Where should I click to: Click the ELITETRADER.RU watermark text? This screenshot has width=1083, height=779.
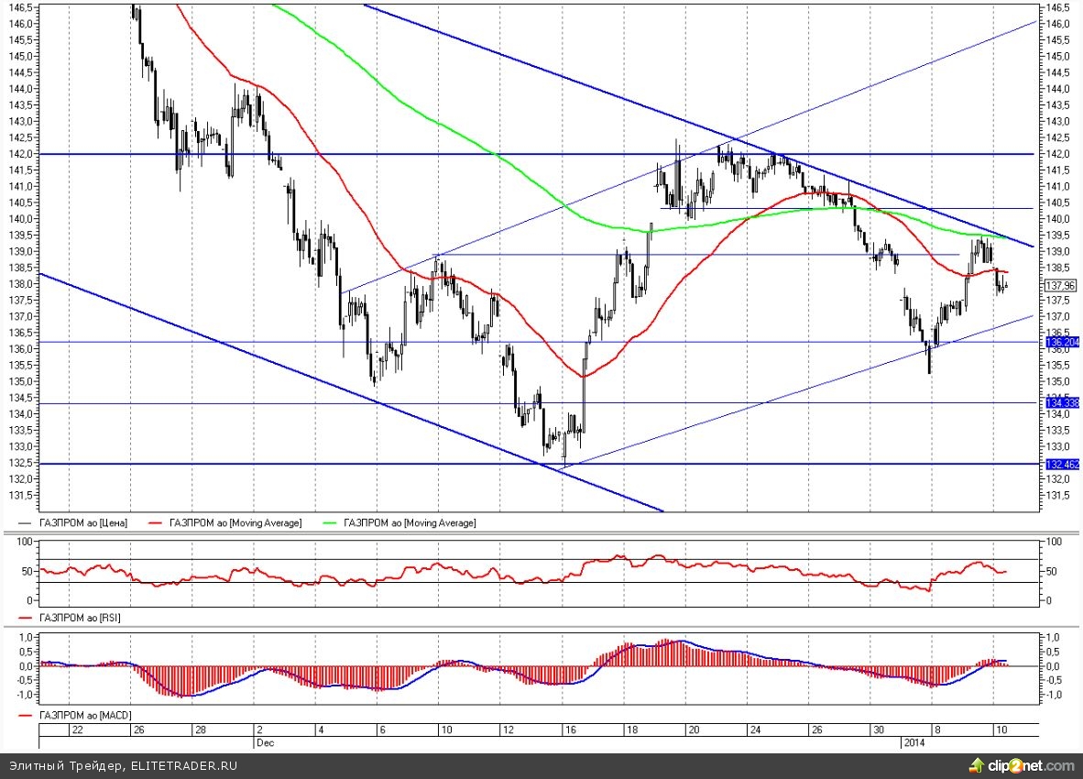click(x=183, y=765)
